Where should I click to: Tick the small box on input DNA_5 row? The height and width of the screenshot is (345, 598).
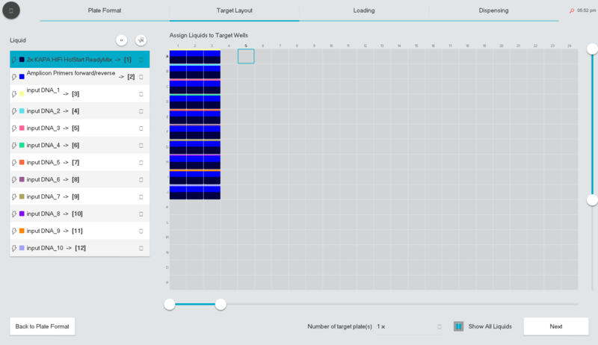coord(141,163)
